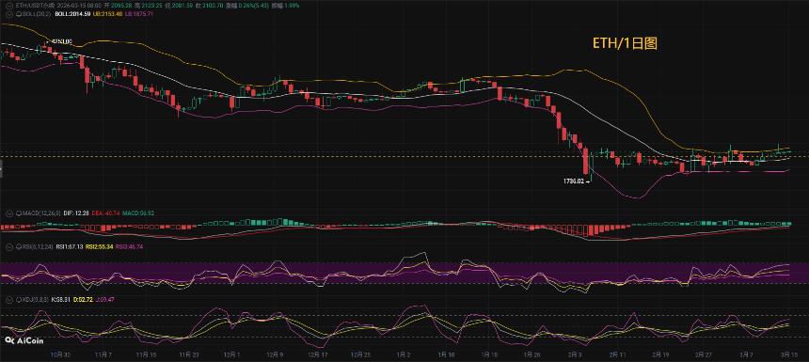Select the 2月 19 date axis label
The height and width of the screenshot is (362, 809).
point(660,354)
